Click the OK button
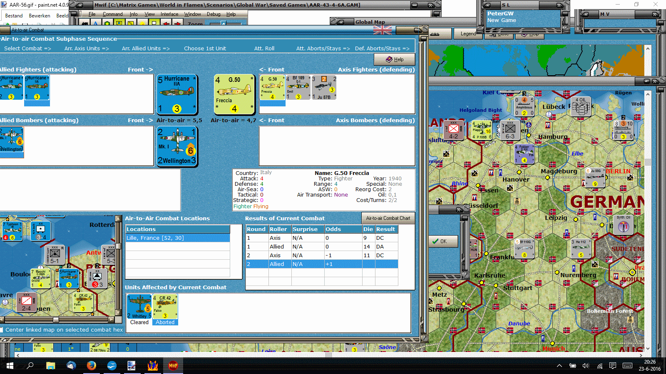 pos(443,241)
